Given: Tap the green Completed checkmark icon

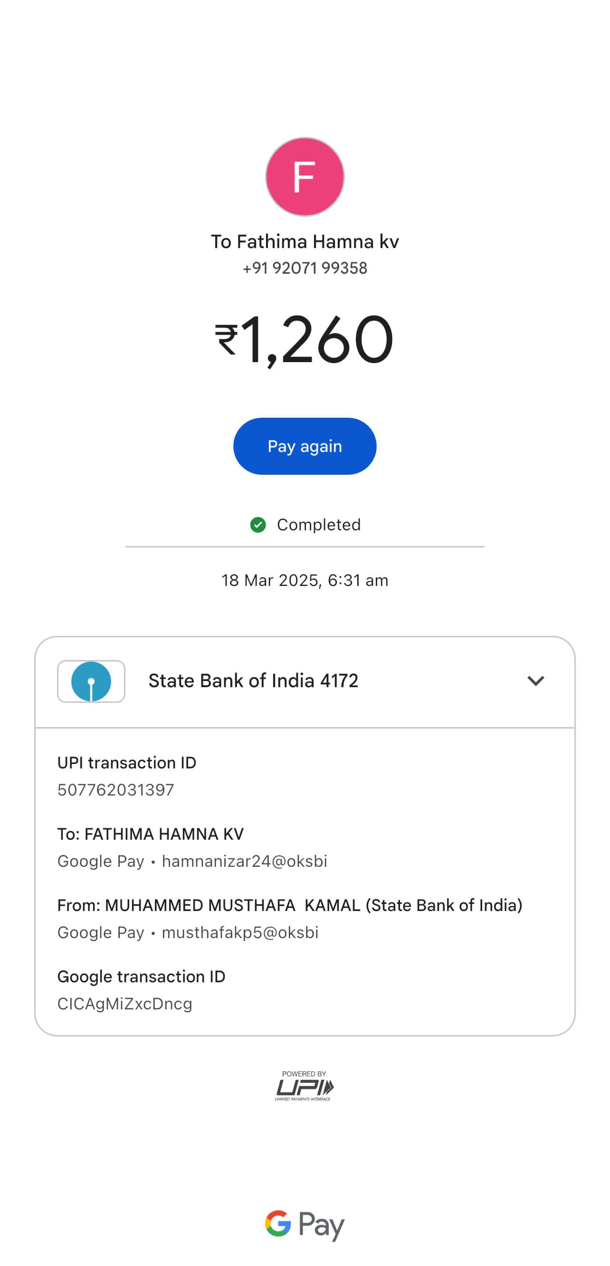Looking at the screenshot, I should point(258,525).
